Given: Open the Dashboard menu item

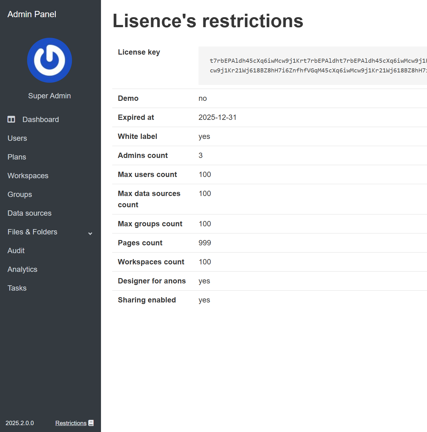Looking at the screenshot, I should (x=41, y=120).
